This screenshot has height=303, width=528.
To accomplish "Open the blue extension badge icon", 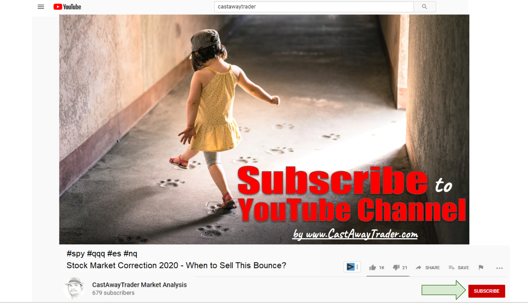I will (x=350, y=267).
